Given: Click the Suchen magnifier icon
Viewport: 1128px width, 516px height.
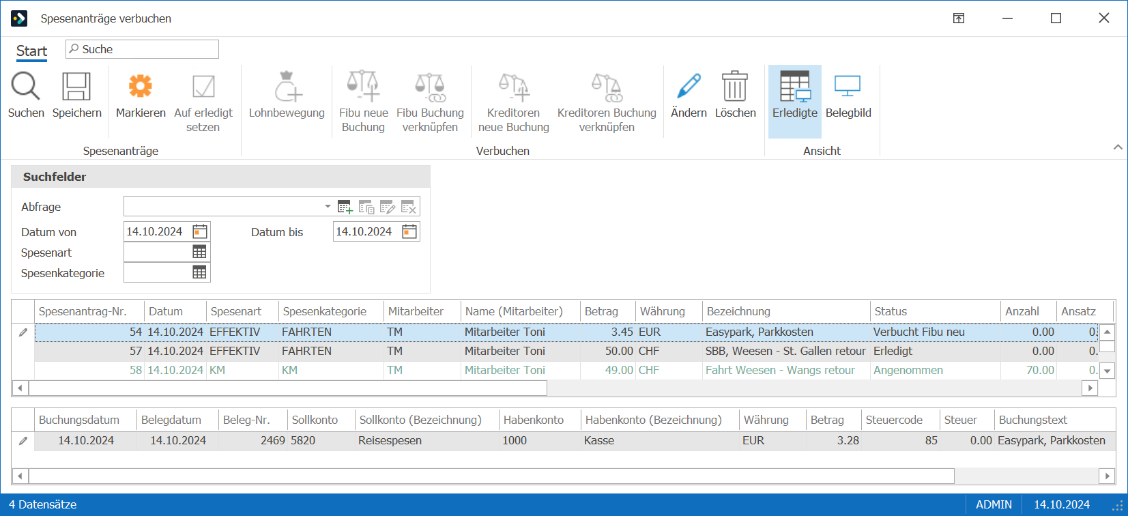Looking at the screenshot, I should pos(26,87).
